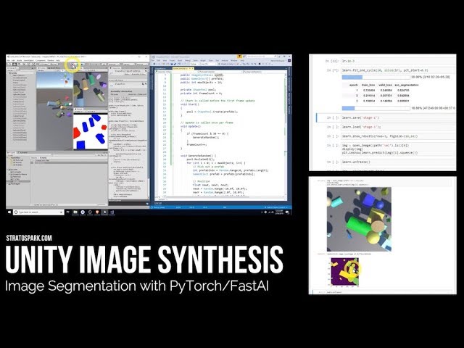Collapse the Update() method outlining
Image resolution: width=464 pixels, height=348 pixels.
tap(173, 126)
